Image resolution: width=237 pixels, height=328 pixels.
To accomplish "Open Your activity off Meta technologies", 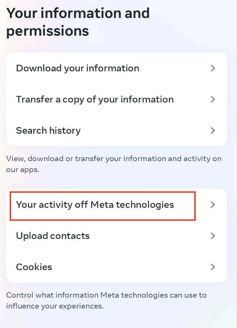I will click(95, 205).
